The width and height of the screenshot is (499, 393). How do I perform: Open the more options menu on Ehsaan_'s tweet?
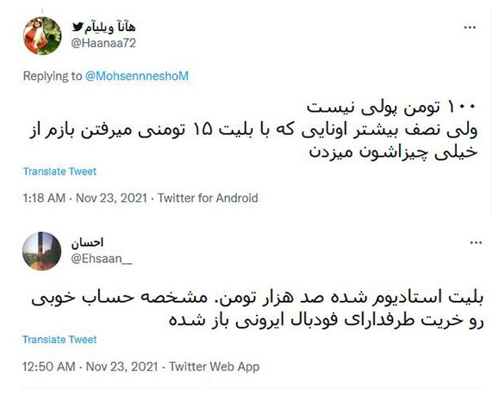click(x=476, y=243)
